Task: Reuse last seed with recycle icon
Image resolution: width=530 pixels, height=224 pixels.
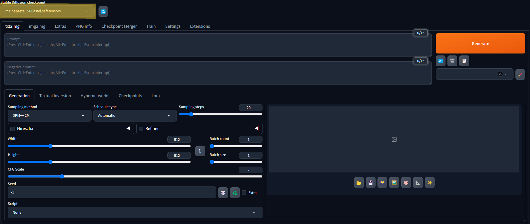Action: (x=235, y=193)
